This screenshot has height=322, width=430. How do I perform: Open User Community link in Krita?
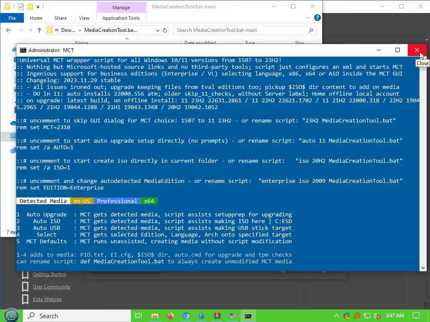pos(52,287)
